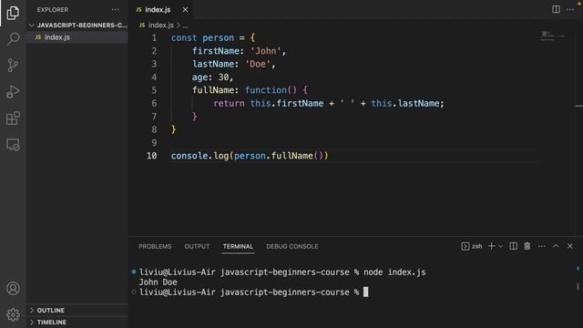Open editor more actions menu
The image size is (583, 328).
point(570,9)
